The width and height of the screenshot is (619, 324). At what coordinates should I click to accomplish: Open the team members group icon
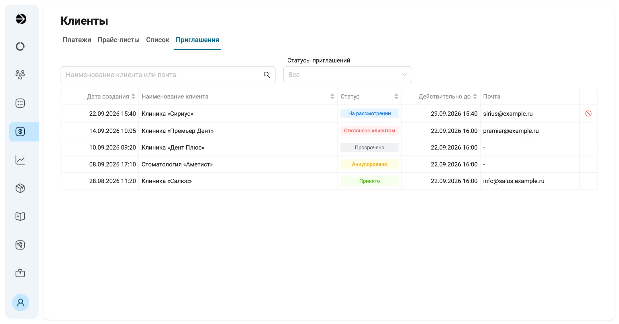(20, 74)
